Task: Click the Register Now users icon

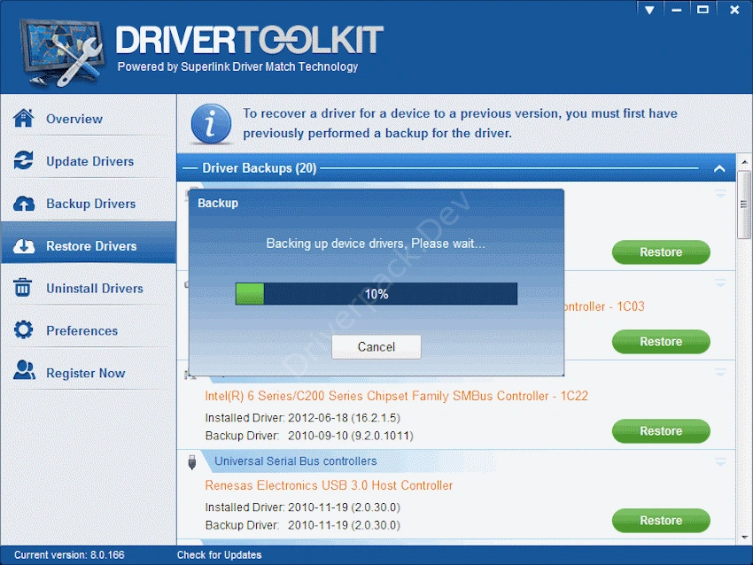Action: coord(24,370)
